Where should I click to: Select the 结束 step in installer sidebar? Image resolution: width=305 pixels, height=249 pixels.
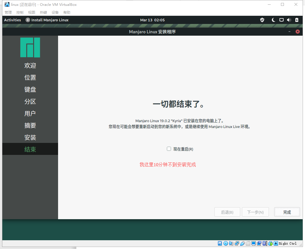[x=30, y=149]
